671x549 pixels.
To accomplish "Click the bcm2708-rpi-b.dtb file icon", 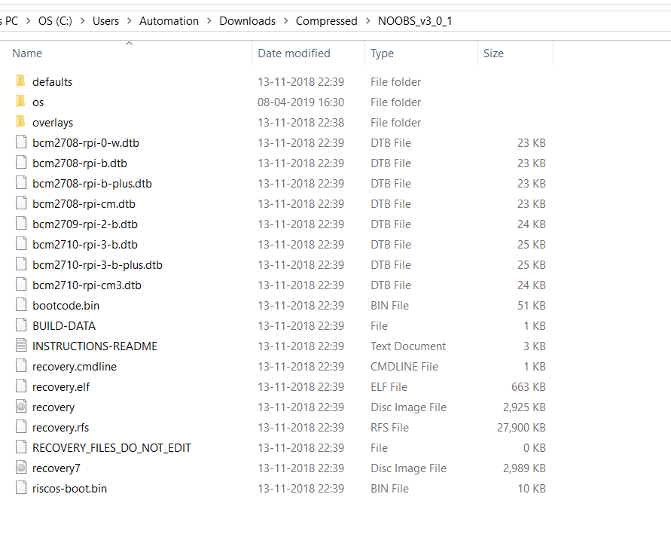I will tap(21, 162).
